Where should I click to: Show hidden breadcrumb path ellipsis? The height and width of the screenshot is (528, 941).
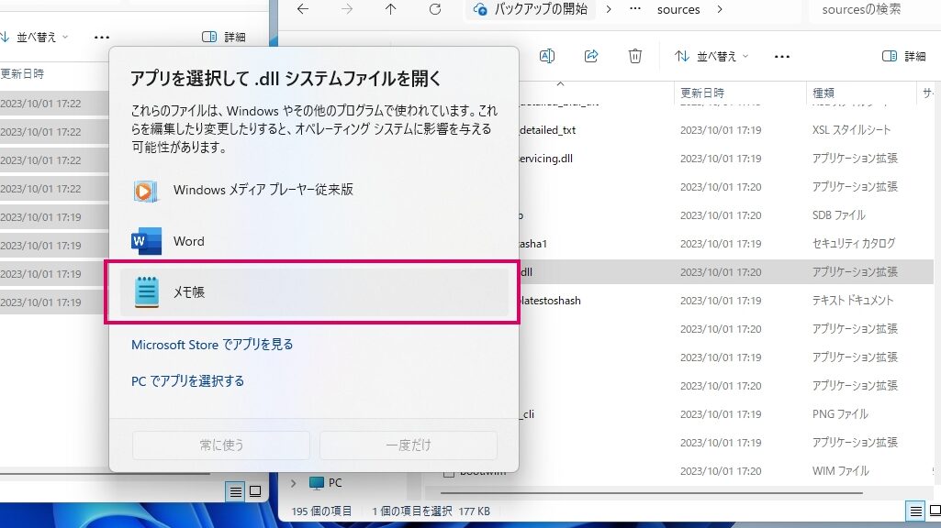coord(635,9)
